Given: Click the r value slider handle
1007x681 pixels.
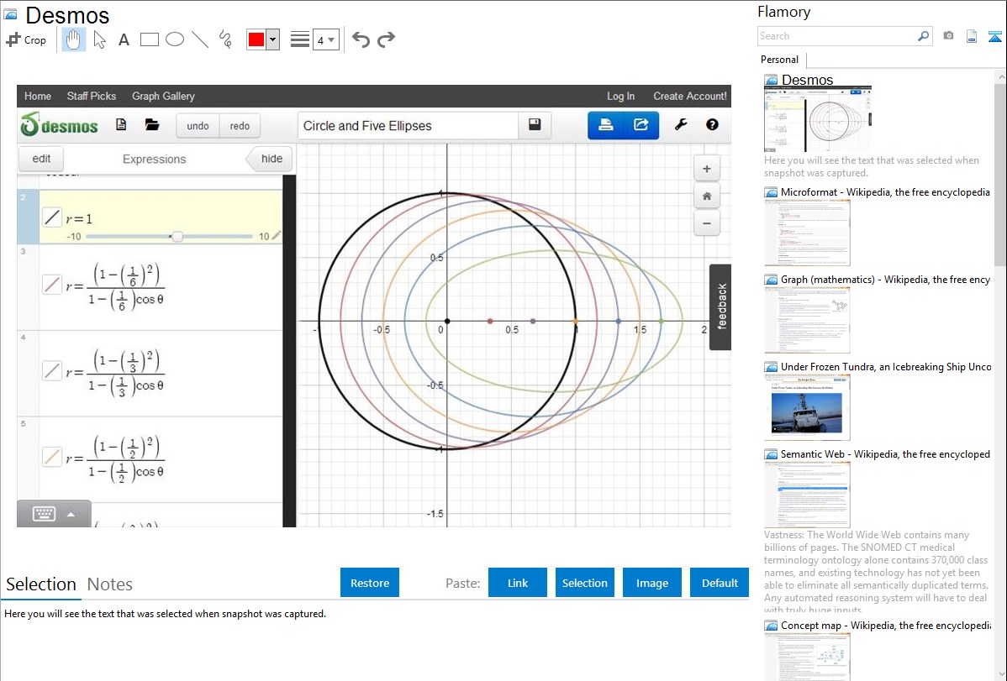Looking at the screenshot, I should click(x=177, y=236).
